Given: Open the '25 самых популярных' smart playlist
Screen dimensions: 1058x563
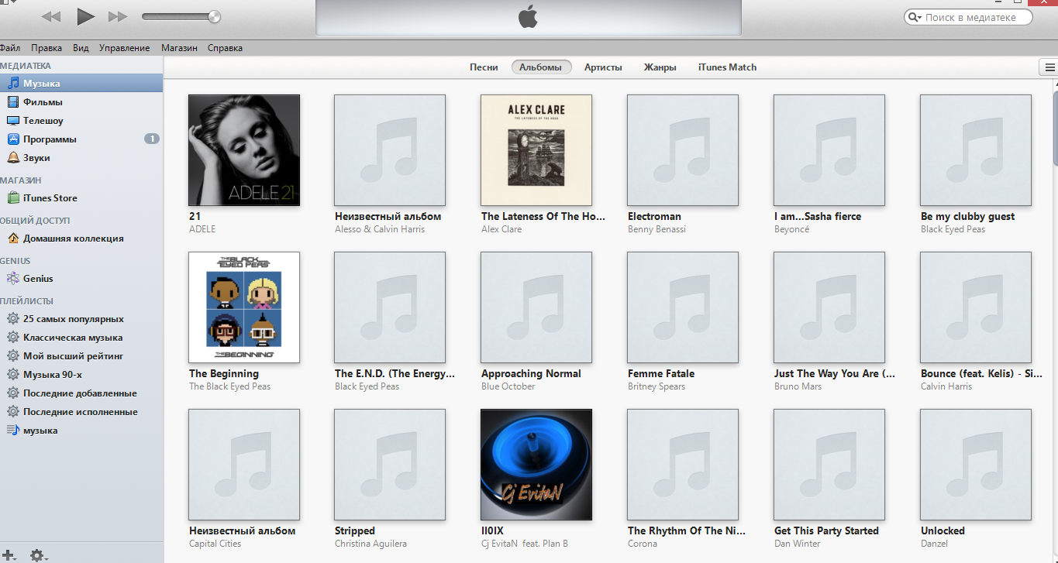Looking at the screenshot, I should 81,318.
